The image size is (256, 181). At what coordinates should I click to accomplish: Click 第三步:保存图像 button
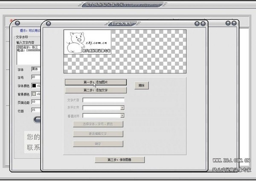coord(119,160)
